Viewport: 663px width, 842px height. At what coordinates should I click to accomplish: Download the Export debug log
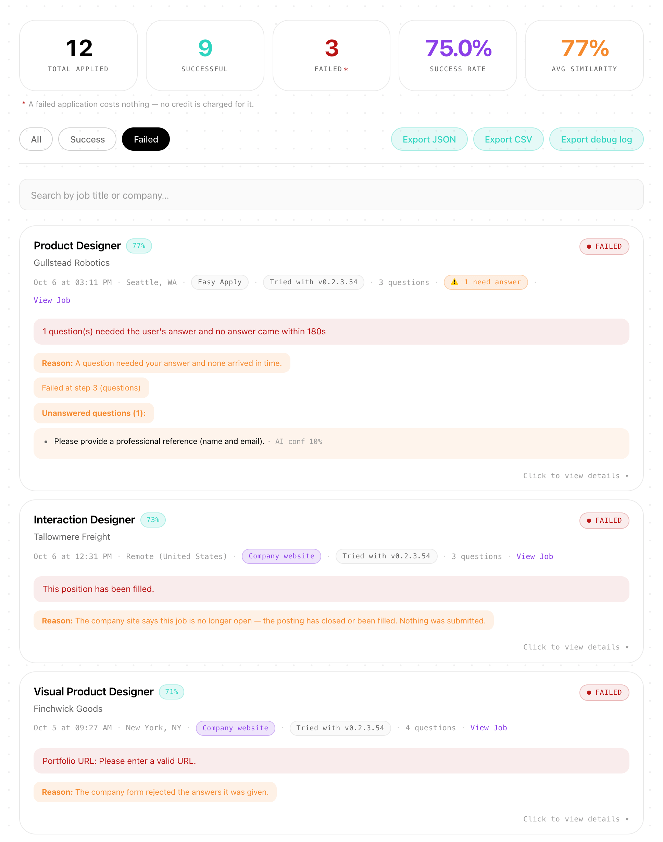pyautogui.click(x=596, y=139)
